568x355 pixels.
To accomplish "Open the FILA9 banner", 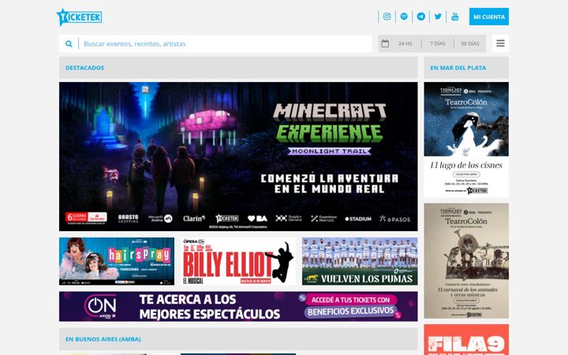I will point(466,340).
